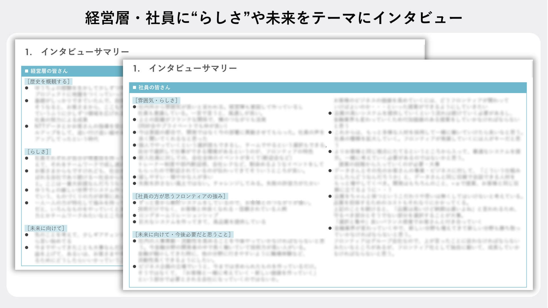Click the front slide's right-edge scrollbar

532,69
